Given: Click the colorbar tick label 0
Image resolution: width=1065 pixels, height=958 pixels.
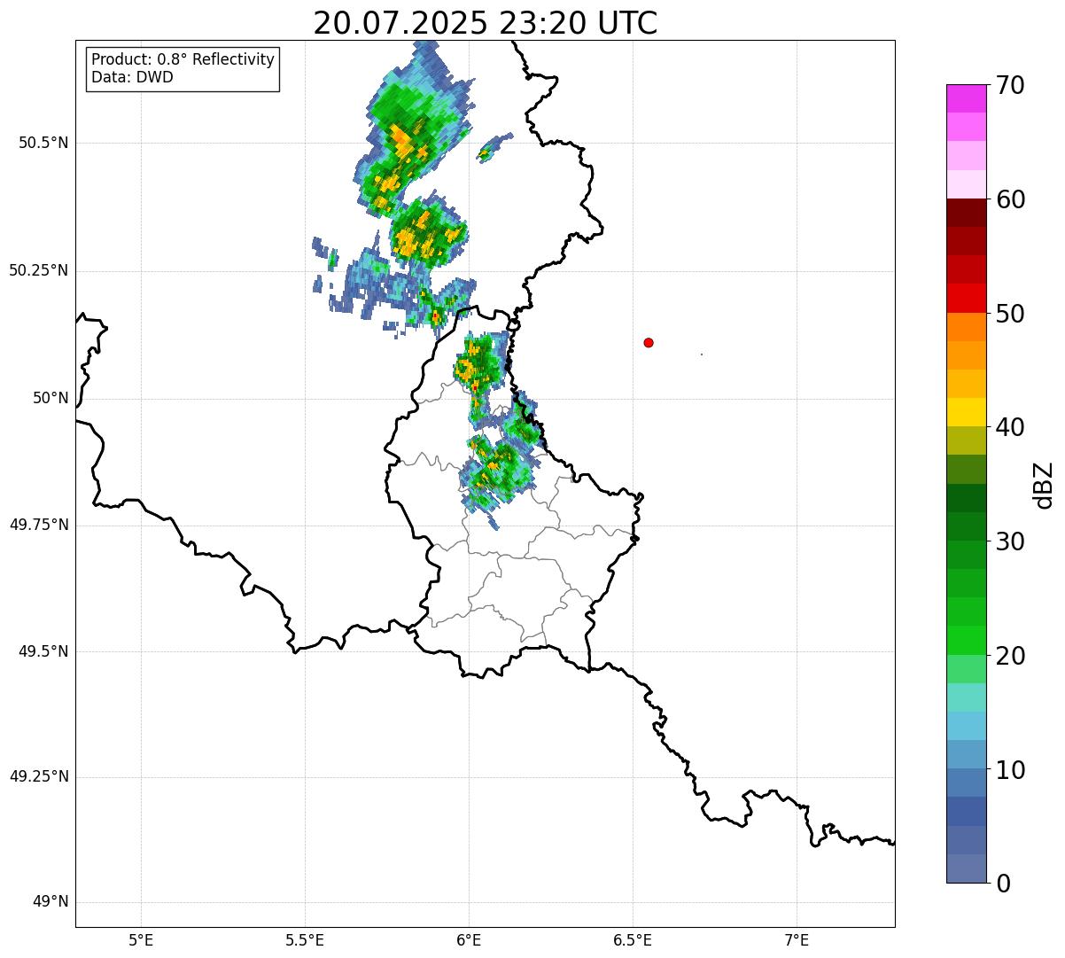Looking at the screenshot, I should [x=1004, y=884].
